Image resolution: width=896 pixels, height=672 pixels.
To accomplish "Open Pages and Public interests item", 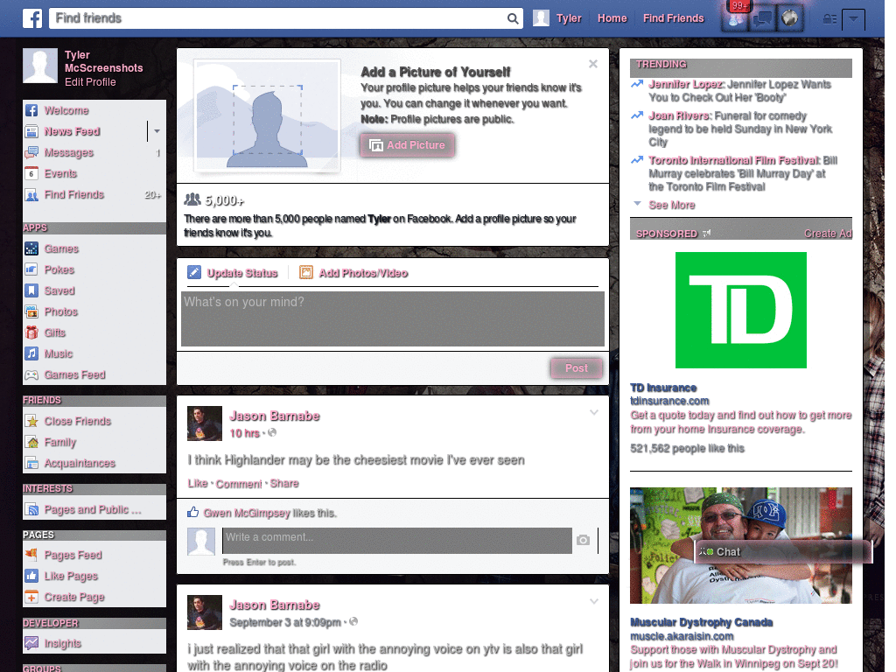I will tap(94, 510).
